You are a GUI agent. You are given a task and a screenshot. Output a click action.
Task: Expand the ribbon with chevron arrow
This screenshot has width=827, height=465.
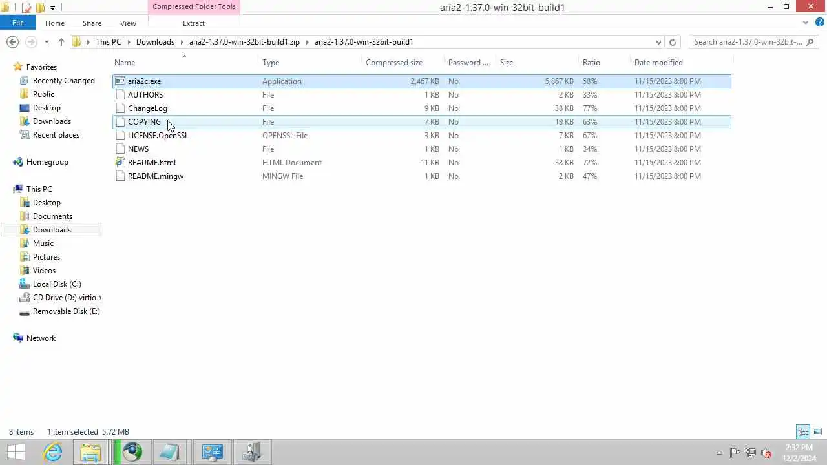coord(806,23)
